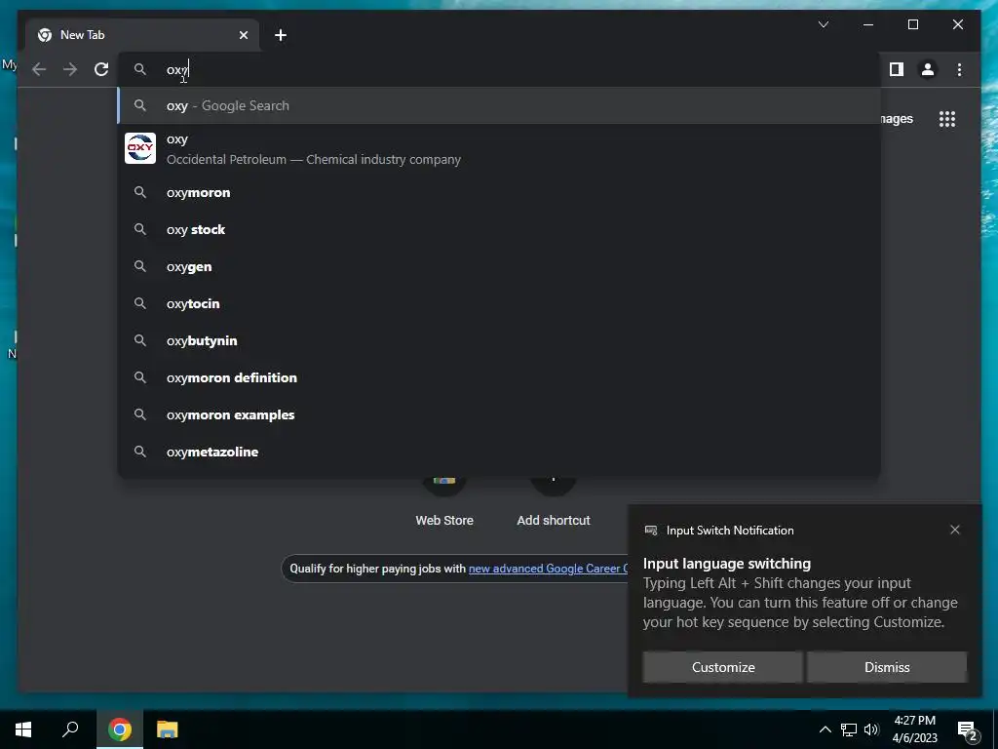Open the Chrome profile icon
Viewport: 998px width, 749px height.
pos(928,69)
